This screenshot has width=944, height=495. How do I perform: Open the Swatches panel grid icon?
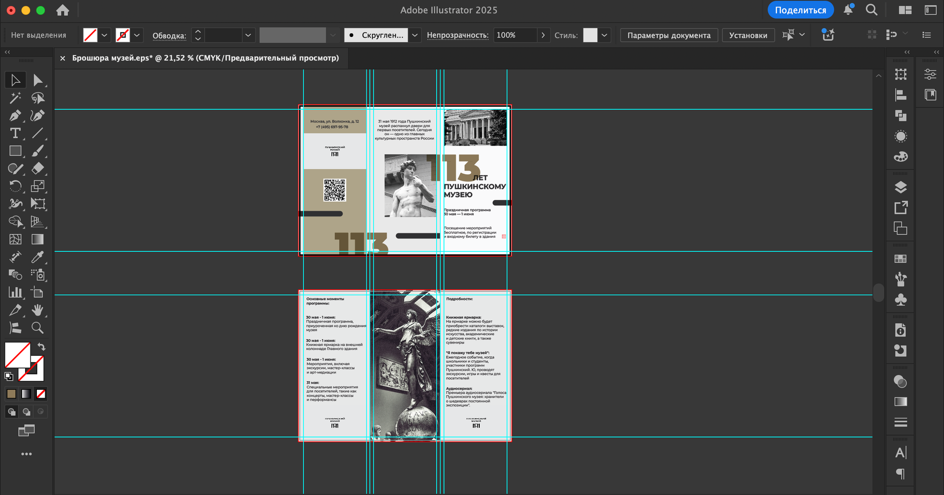[x=901, y=259]
